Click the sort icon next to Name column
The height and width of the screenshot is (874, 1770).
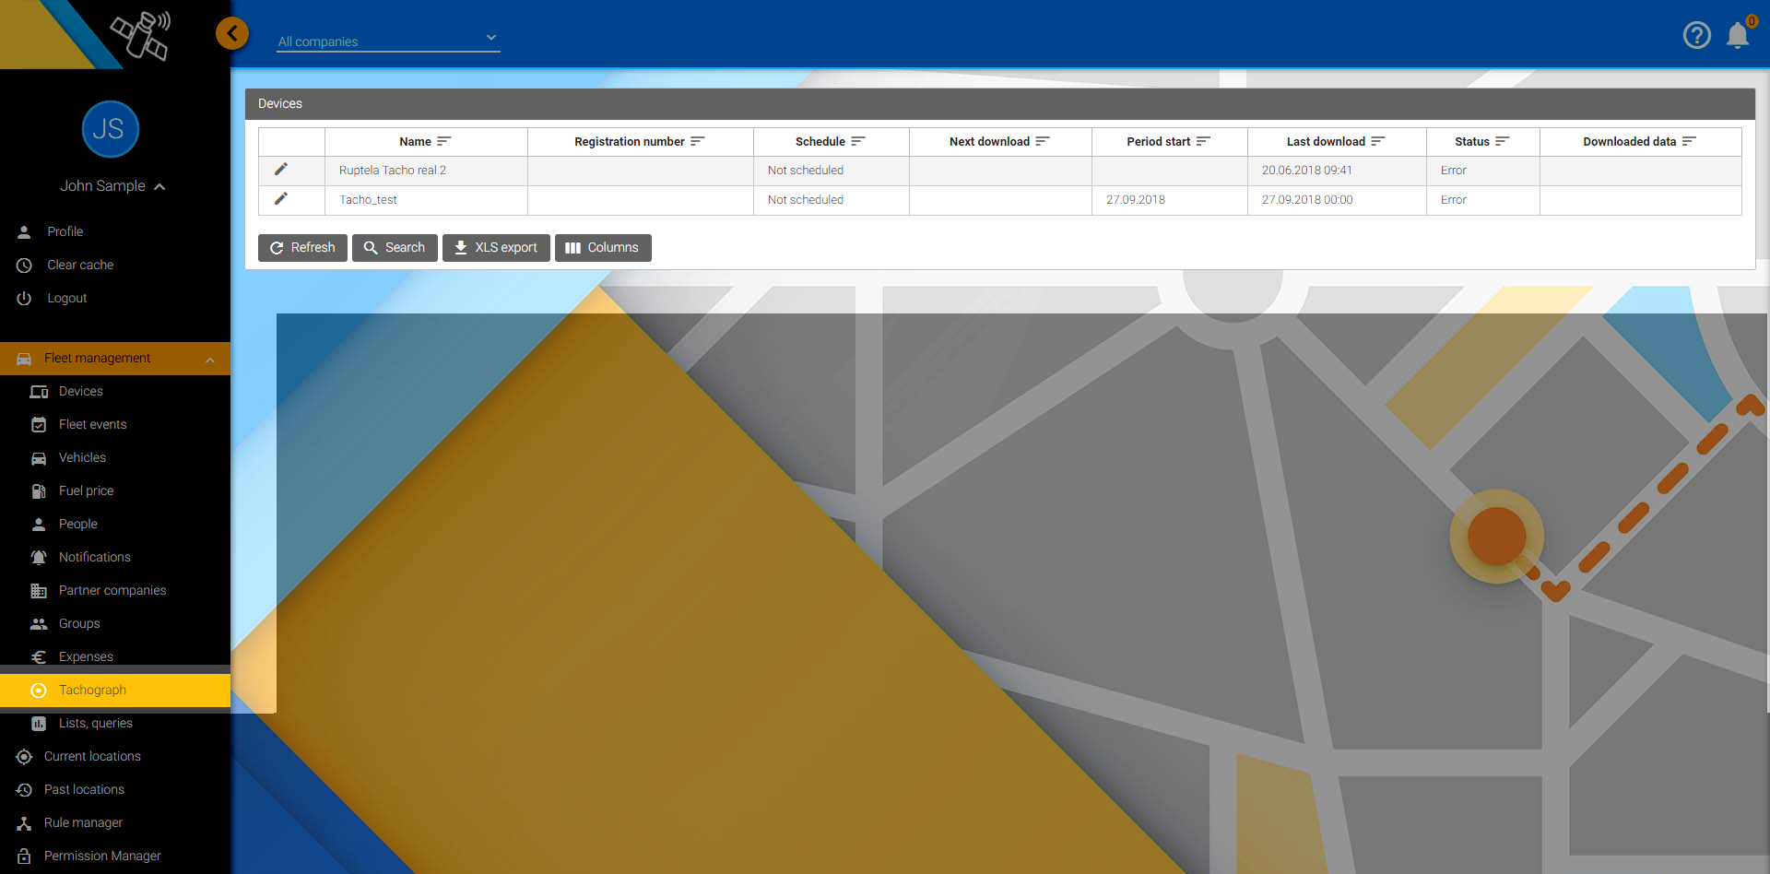tap(444, 141)
